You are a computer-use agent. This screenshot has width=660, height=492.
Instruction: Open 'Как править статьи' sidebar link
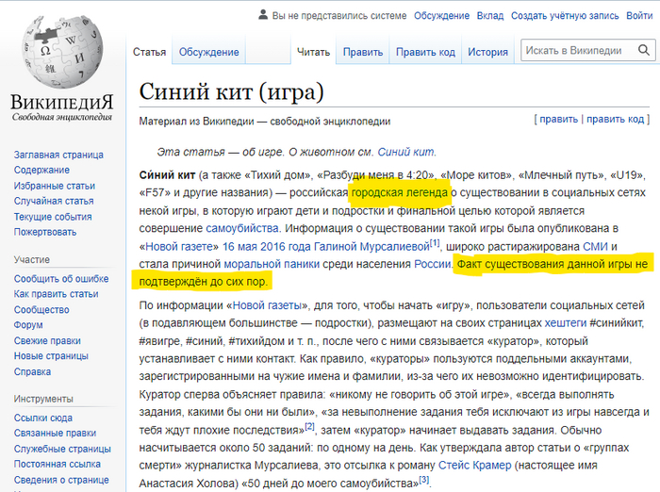56,294
